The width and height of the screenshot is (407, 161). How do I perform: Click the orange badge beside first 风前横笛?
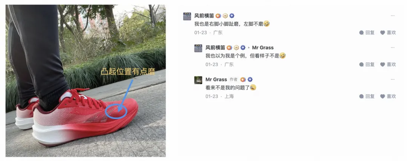pos(218,15)
